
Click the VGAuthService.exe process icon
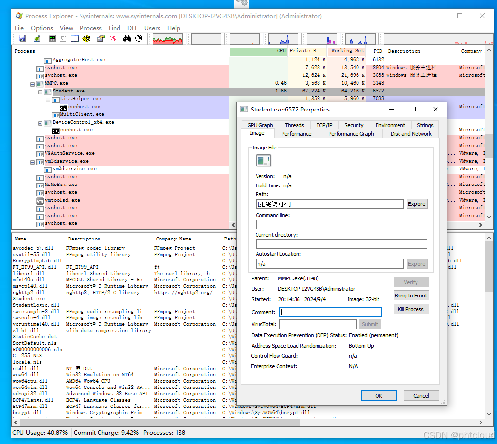pos(40,154)
